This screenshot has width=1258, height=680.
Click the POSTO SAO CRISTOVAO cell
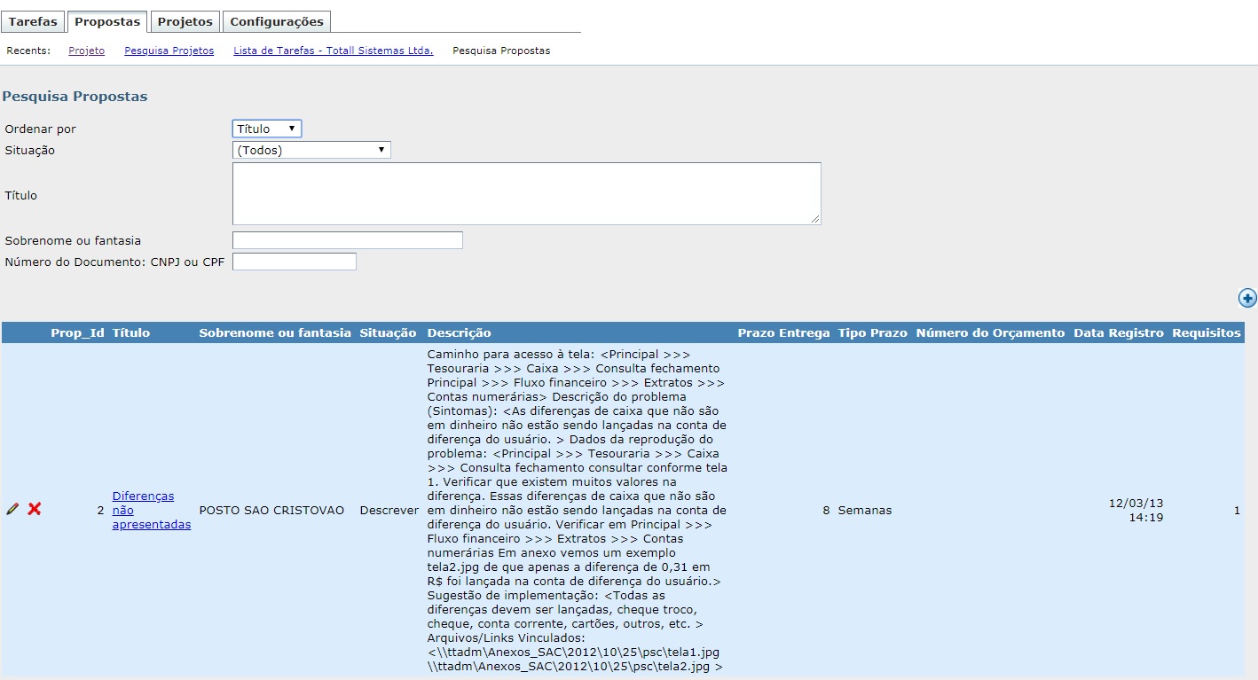271,511
